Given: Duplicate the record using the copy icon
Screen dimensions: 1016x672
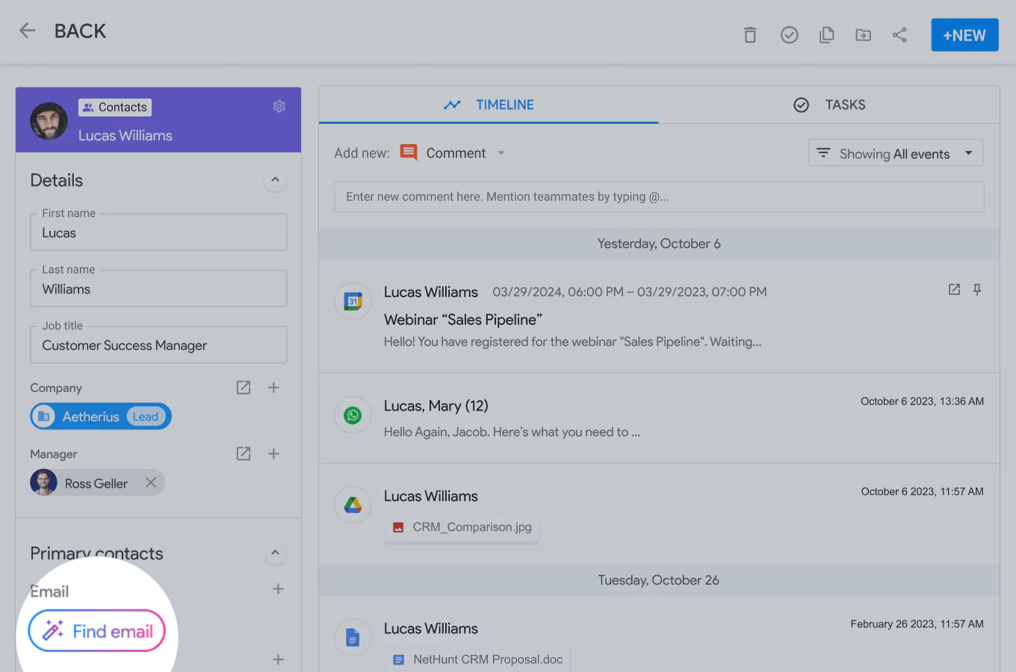Looking at the screenshot, I should [x=826, y=34].
